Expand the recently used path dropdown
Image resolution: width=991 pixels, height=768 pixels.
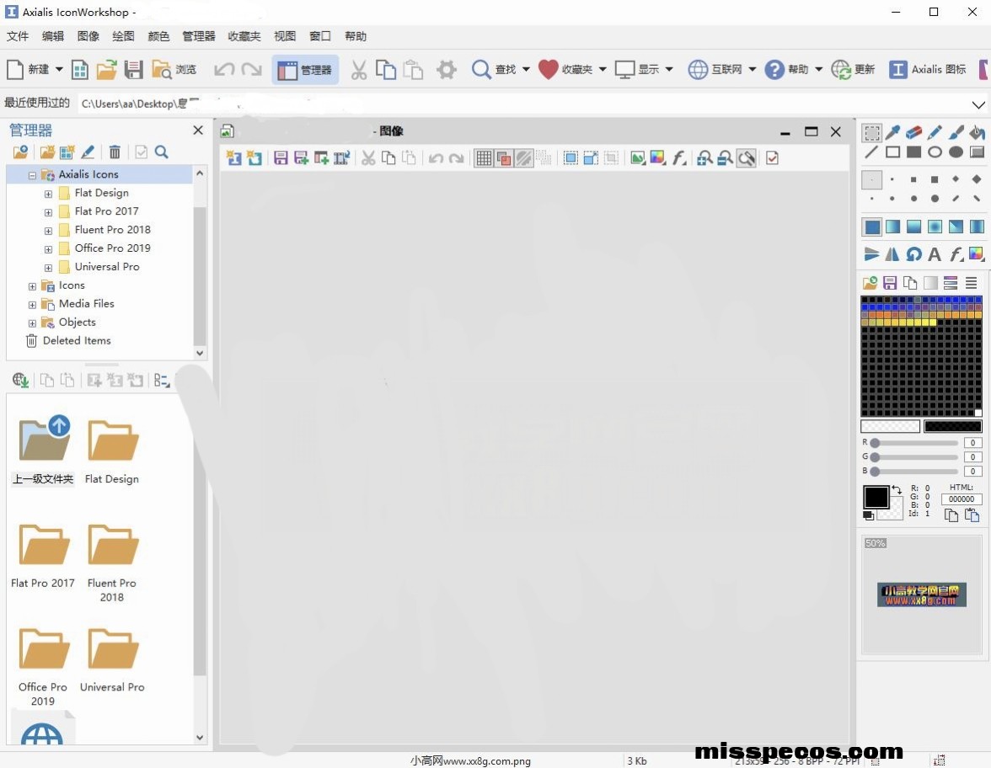(x=978, y=104)
